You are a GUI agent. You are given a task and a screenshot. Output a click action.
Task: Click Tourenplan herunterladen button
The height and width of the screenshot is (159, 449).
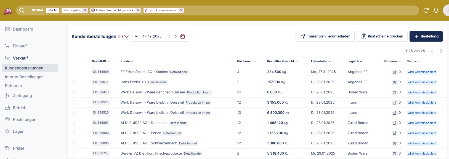pos(325,36)
